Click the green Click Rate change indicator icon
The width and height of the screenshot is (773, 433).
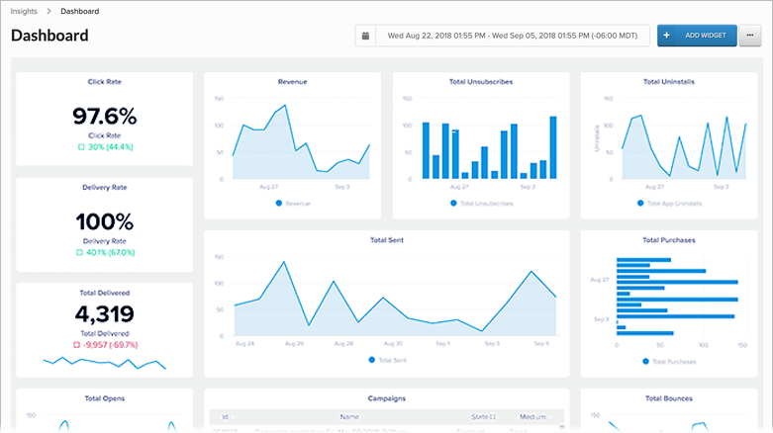[81, 146]
